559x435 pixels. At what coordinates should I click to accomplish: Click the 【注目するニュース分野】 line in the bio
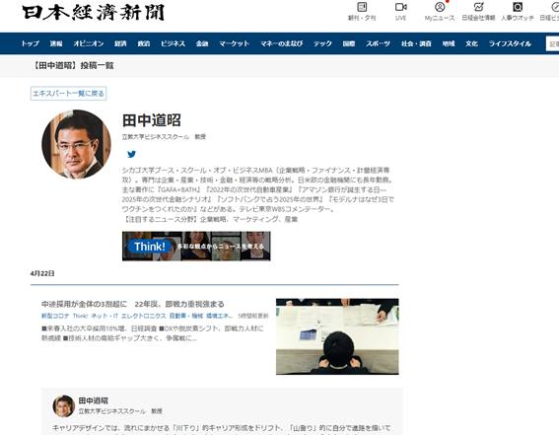pos(210,219)
